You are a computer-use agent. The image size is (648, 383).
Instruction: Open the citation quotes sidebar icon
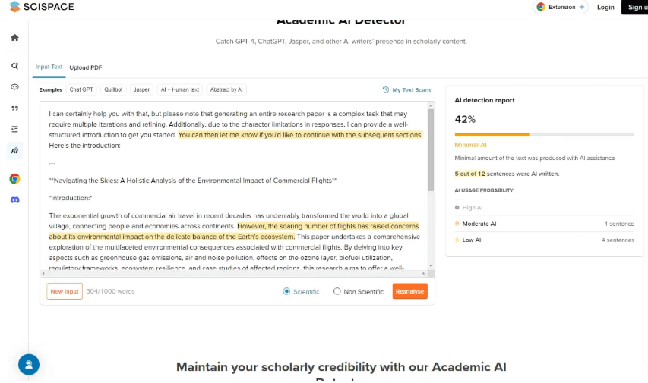[x=14, y=108]
